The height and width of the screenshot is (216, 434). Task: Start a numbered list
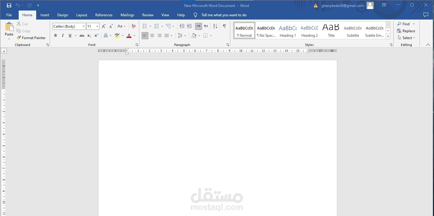(156, 26)
